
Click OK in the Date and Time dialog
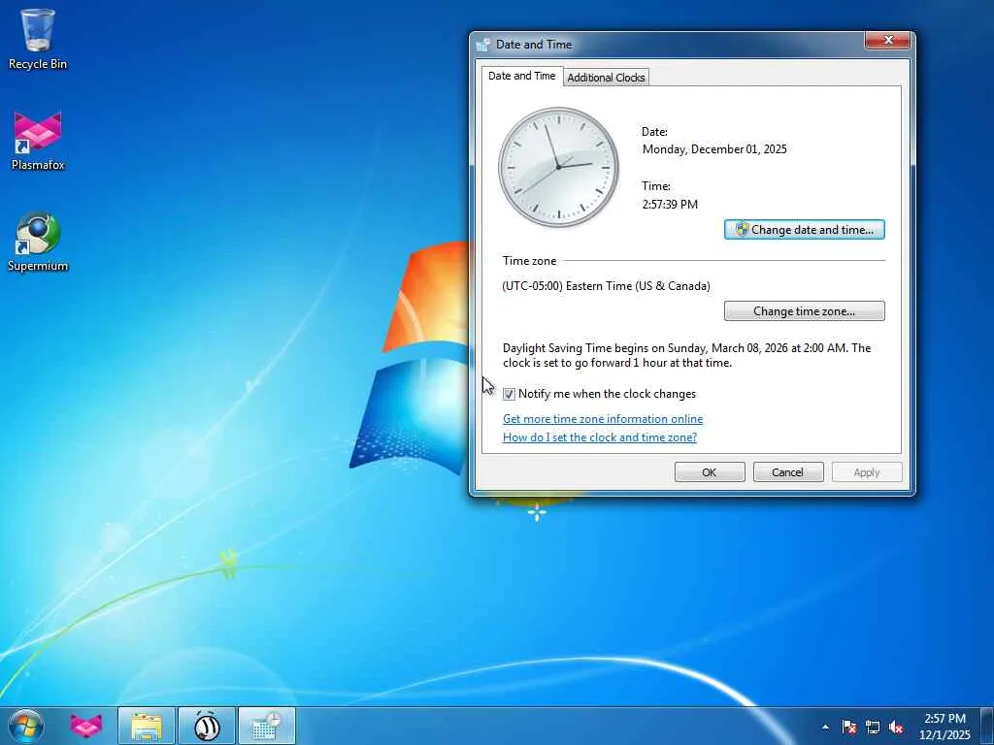pos(710,472)
